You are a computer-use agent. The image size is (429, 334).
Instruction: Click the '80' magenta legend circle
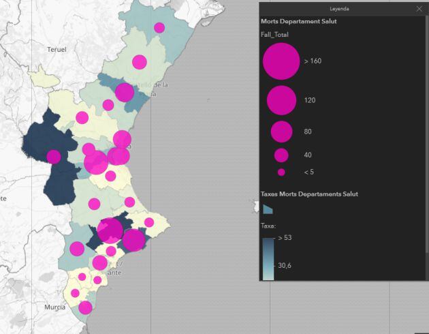coord(281,131)
